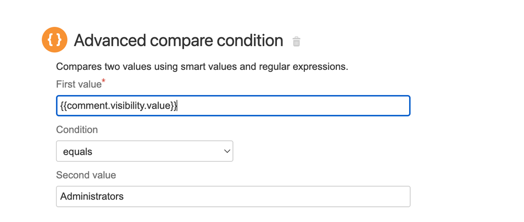Click the red required asterisk marker
Screen dimensions: 524x222
click(x=104, y=81)
